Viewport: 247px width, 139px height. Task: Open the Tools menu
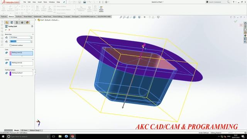[x=45, y=2]
